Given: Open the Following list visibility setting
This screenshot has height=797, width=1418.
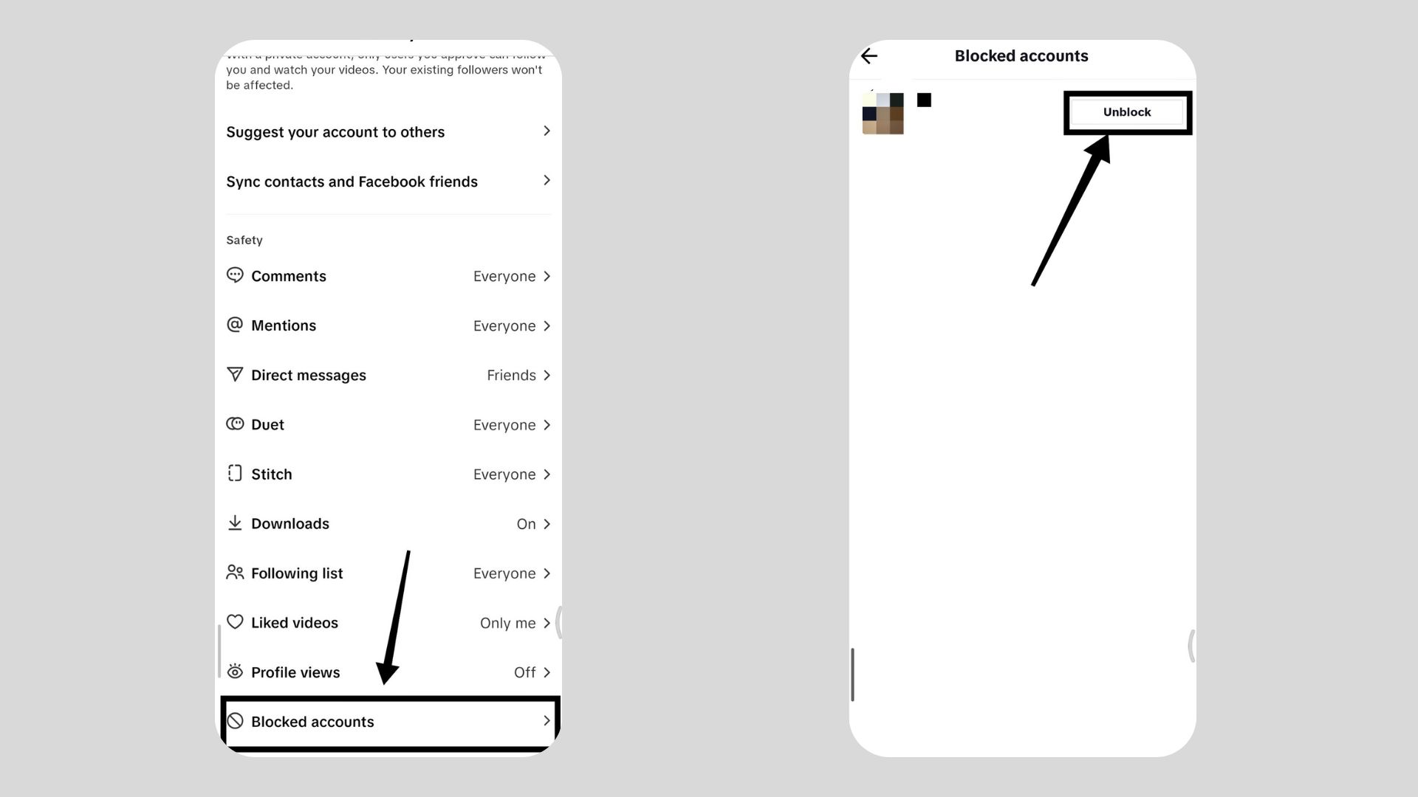Looking at the screenshot, I should tap(389, 572).
